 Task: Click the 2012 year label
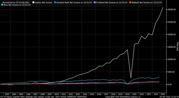coord(71,94)
